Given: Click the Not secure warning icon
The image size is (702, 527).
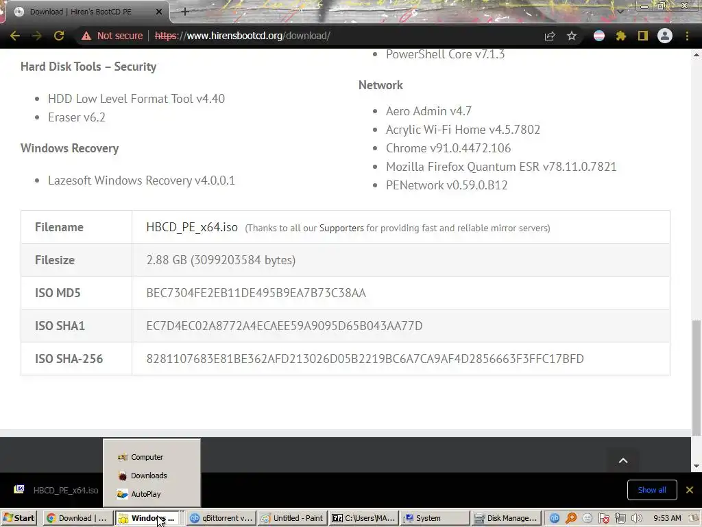Looking at the screenshot, I should 86,36.
